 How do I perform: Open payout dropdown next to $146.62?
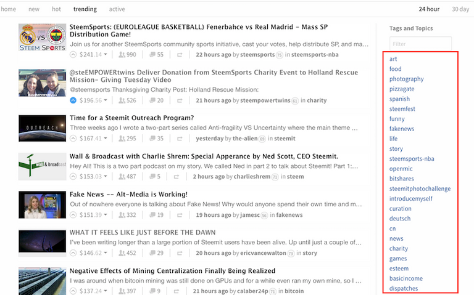[106, 253]
